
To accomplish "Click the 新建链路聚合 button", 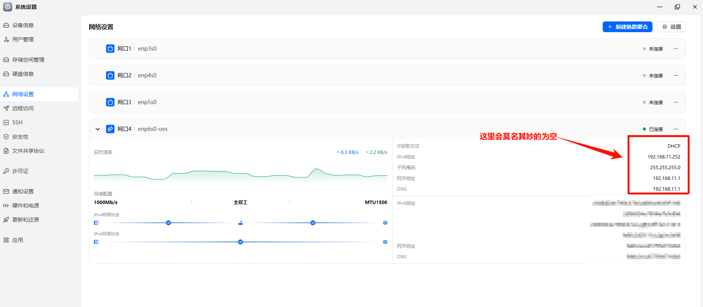I will click(x=627, y=27).
